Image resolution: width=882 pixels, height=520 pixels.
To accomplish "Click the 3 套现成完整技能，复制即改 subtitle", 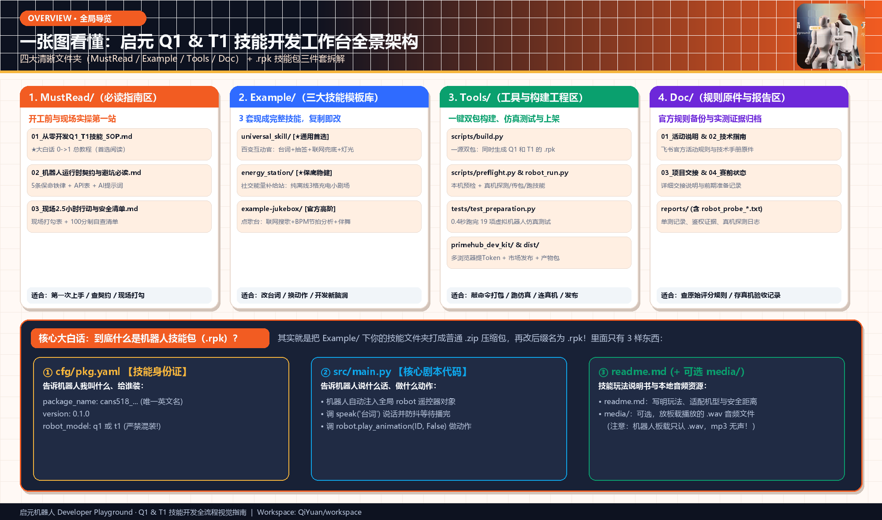I will pyautogui.click(x=290, y=119).
